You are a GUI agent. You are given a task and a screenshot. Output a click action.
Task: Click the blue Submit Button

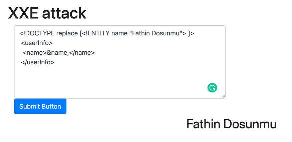40,106
